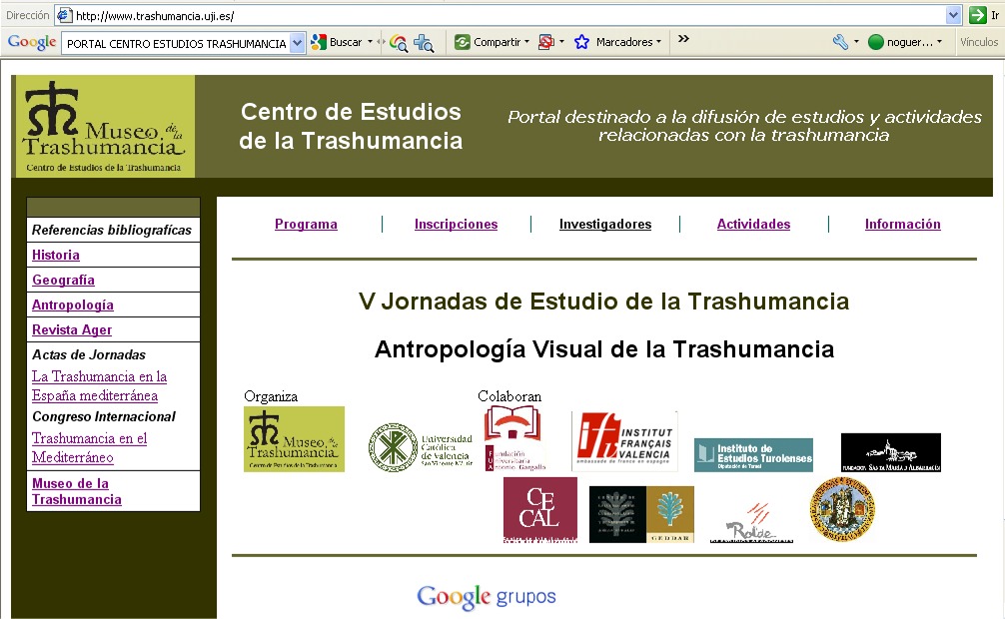Click the Instituto de Estudios Turolenses logo
1005x619 pixels.
click(x=753, y=455)
